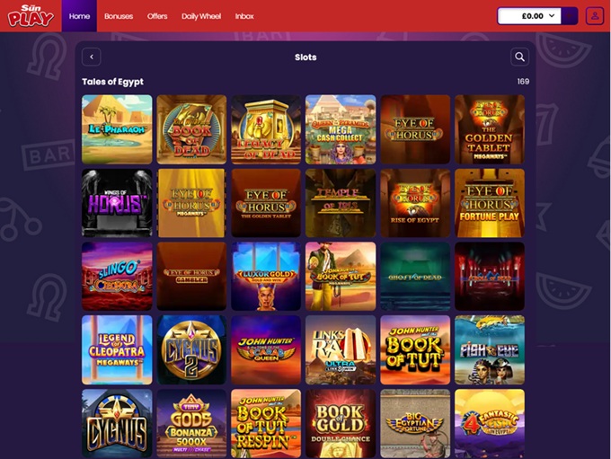Click the deposit plus button beside balance
Screen dimensions: 611x459
point(570,16)
